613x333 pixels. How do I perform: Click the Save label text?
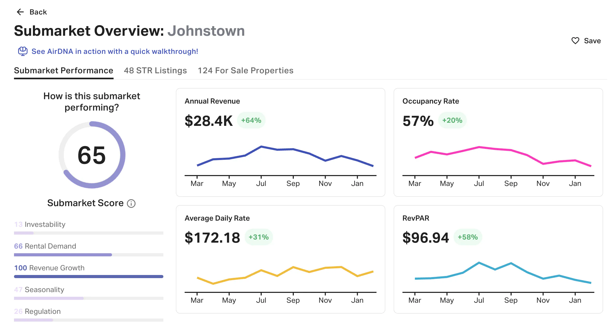click(x=592, y=41)
